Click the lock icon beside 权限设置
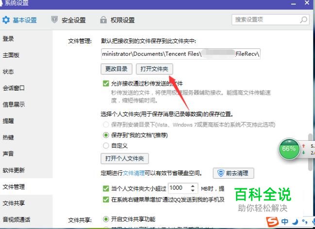Screen dimensions: 315x229 point(103,20)
